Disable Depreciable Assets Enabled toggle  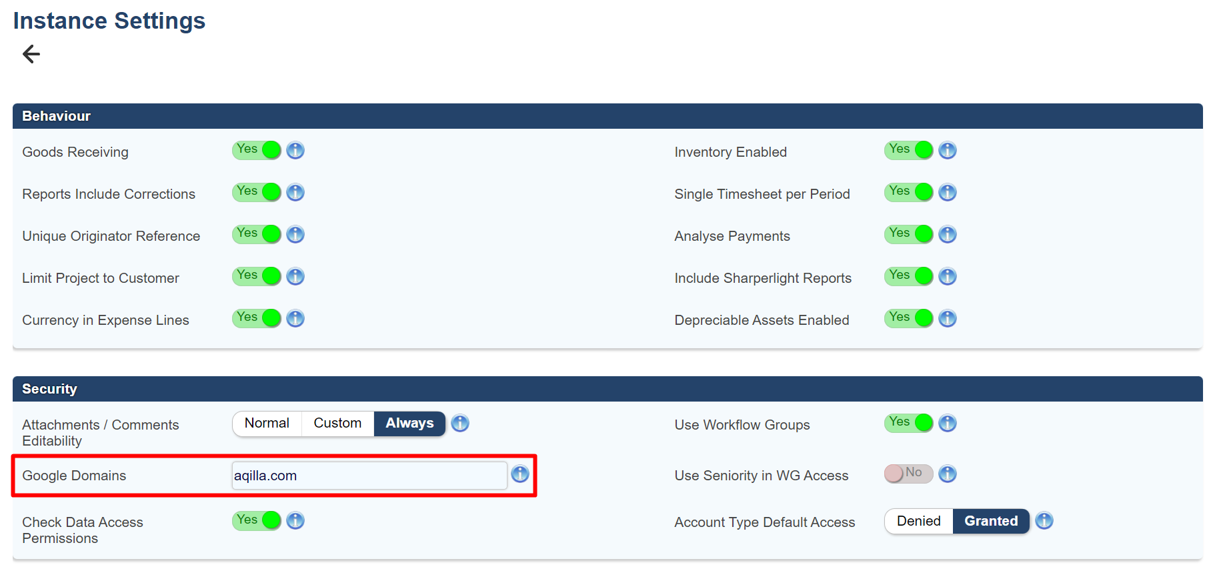(908, 318)
